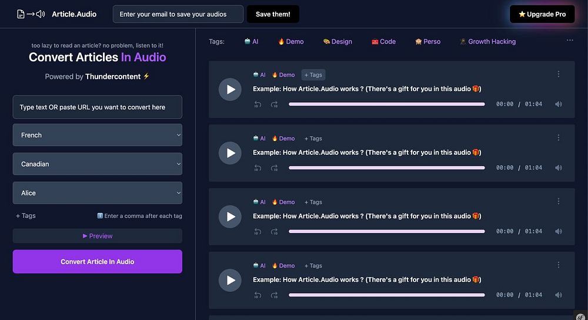
Task: Open options menu of third audio card
Action: 559,201
